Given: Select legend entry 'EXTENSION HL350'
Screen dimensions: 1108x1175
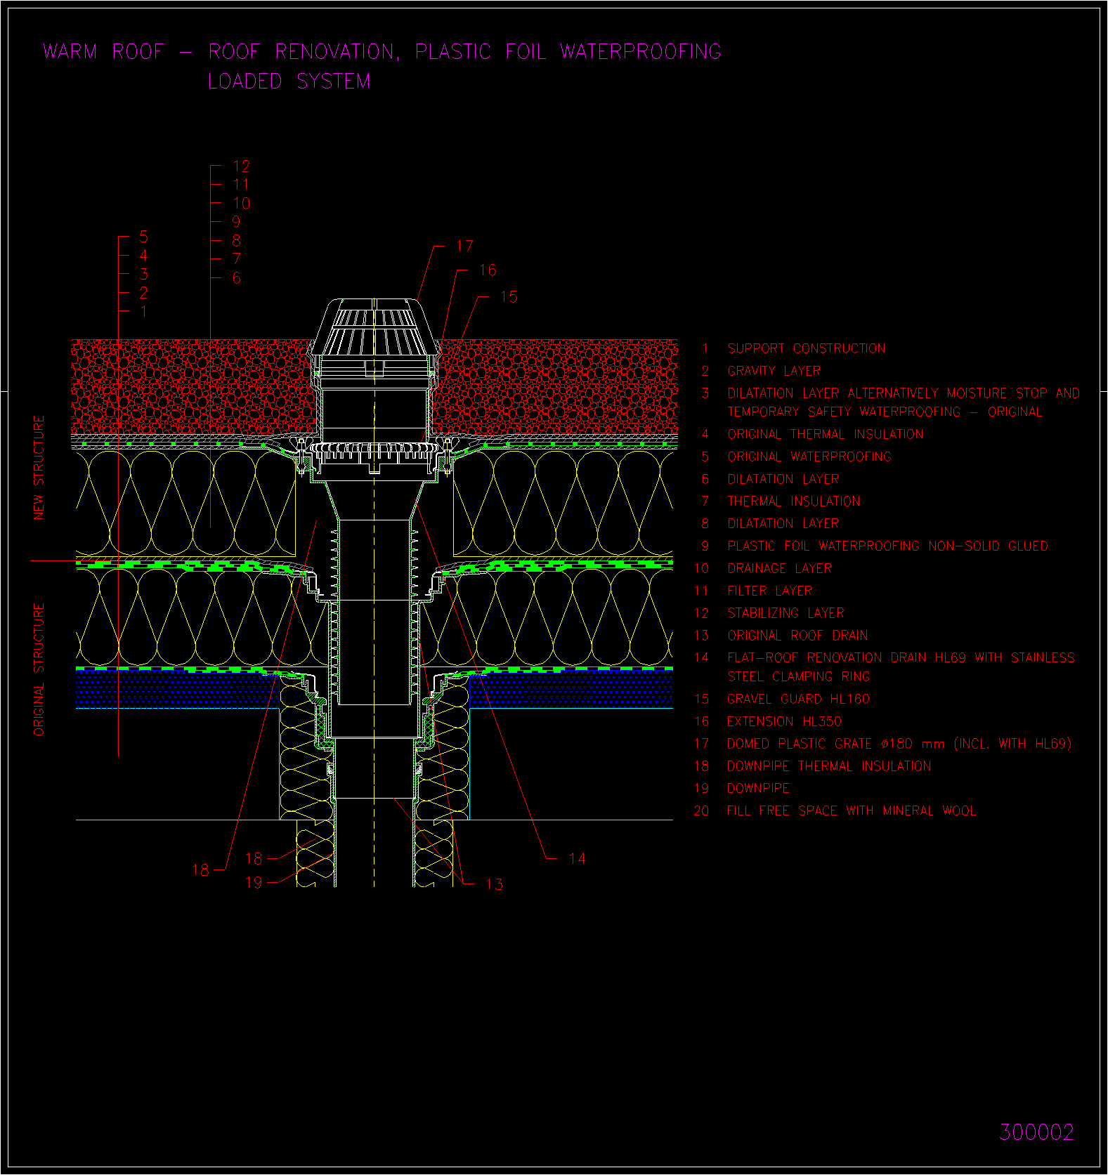Looking at the screenshot, I should point(784,721).
